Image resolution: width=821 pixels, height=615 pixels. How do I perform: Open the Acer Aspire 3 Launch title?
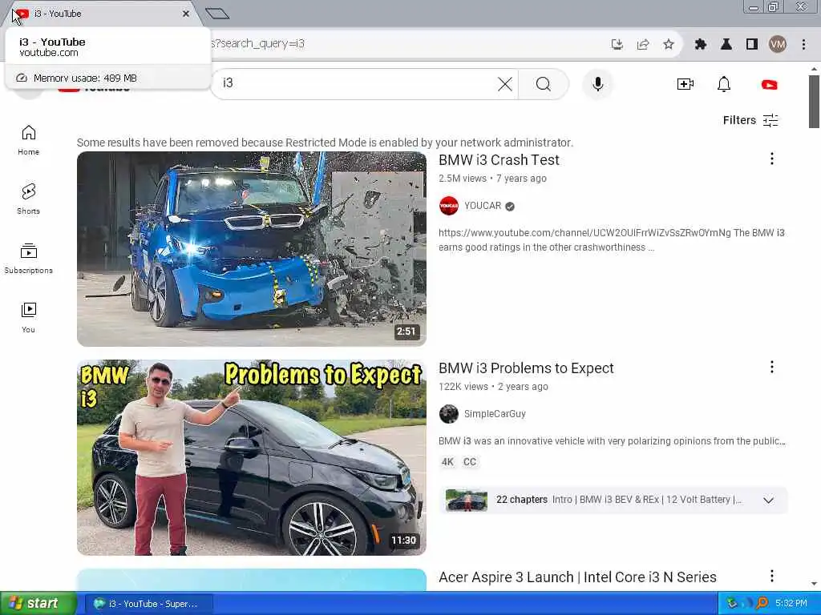(x=577, y=577)
